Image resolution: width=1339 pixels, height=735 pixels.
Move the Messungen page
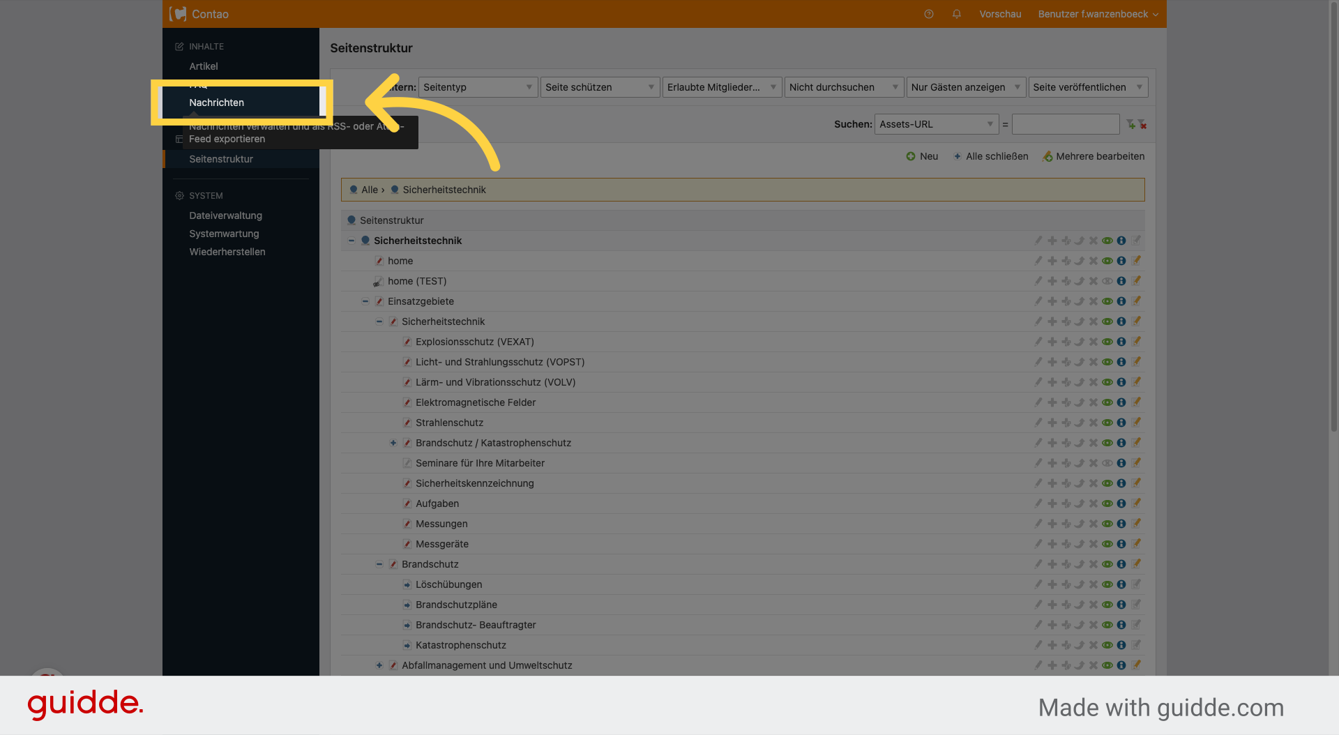[1080, 524]
